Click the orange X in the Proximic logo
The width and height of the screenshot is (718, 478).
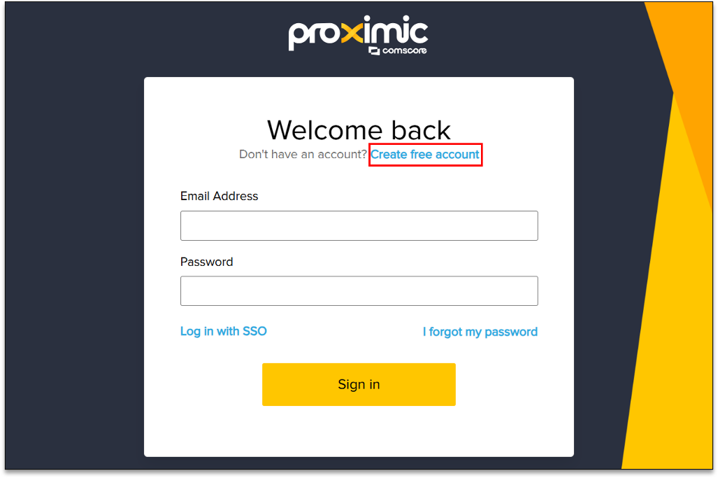coord(352,33)
